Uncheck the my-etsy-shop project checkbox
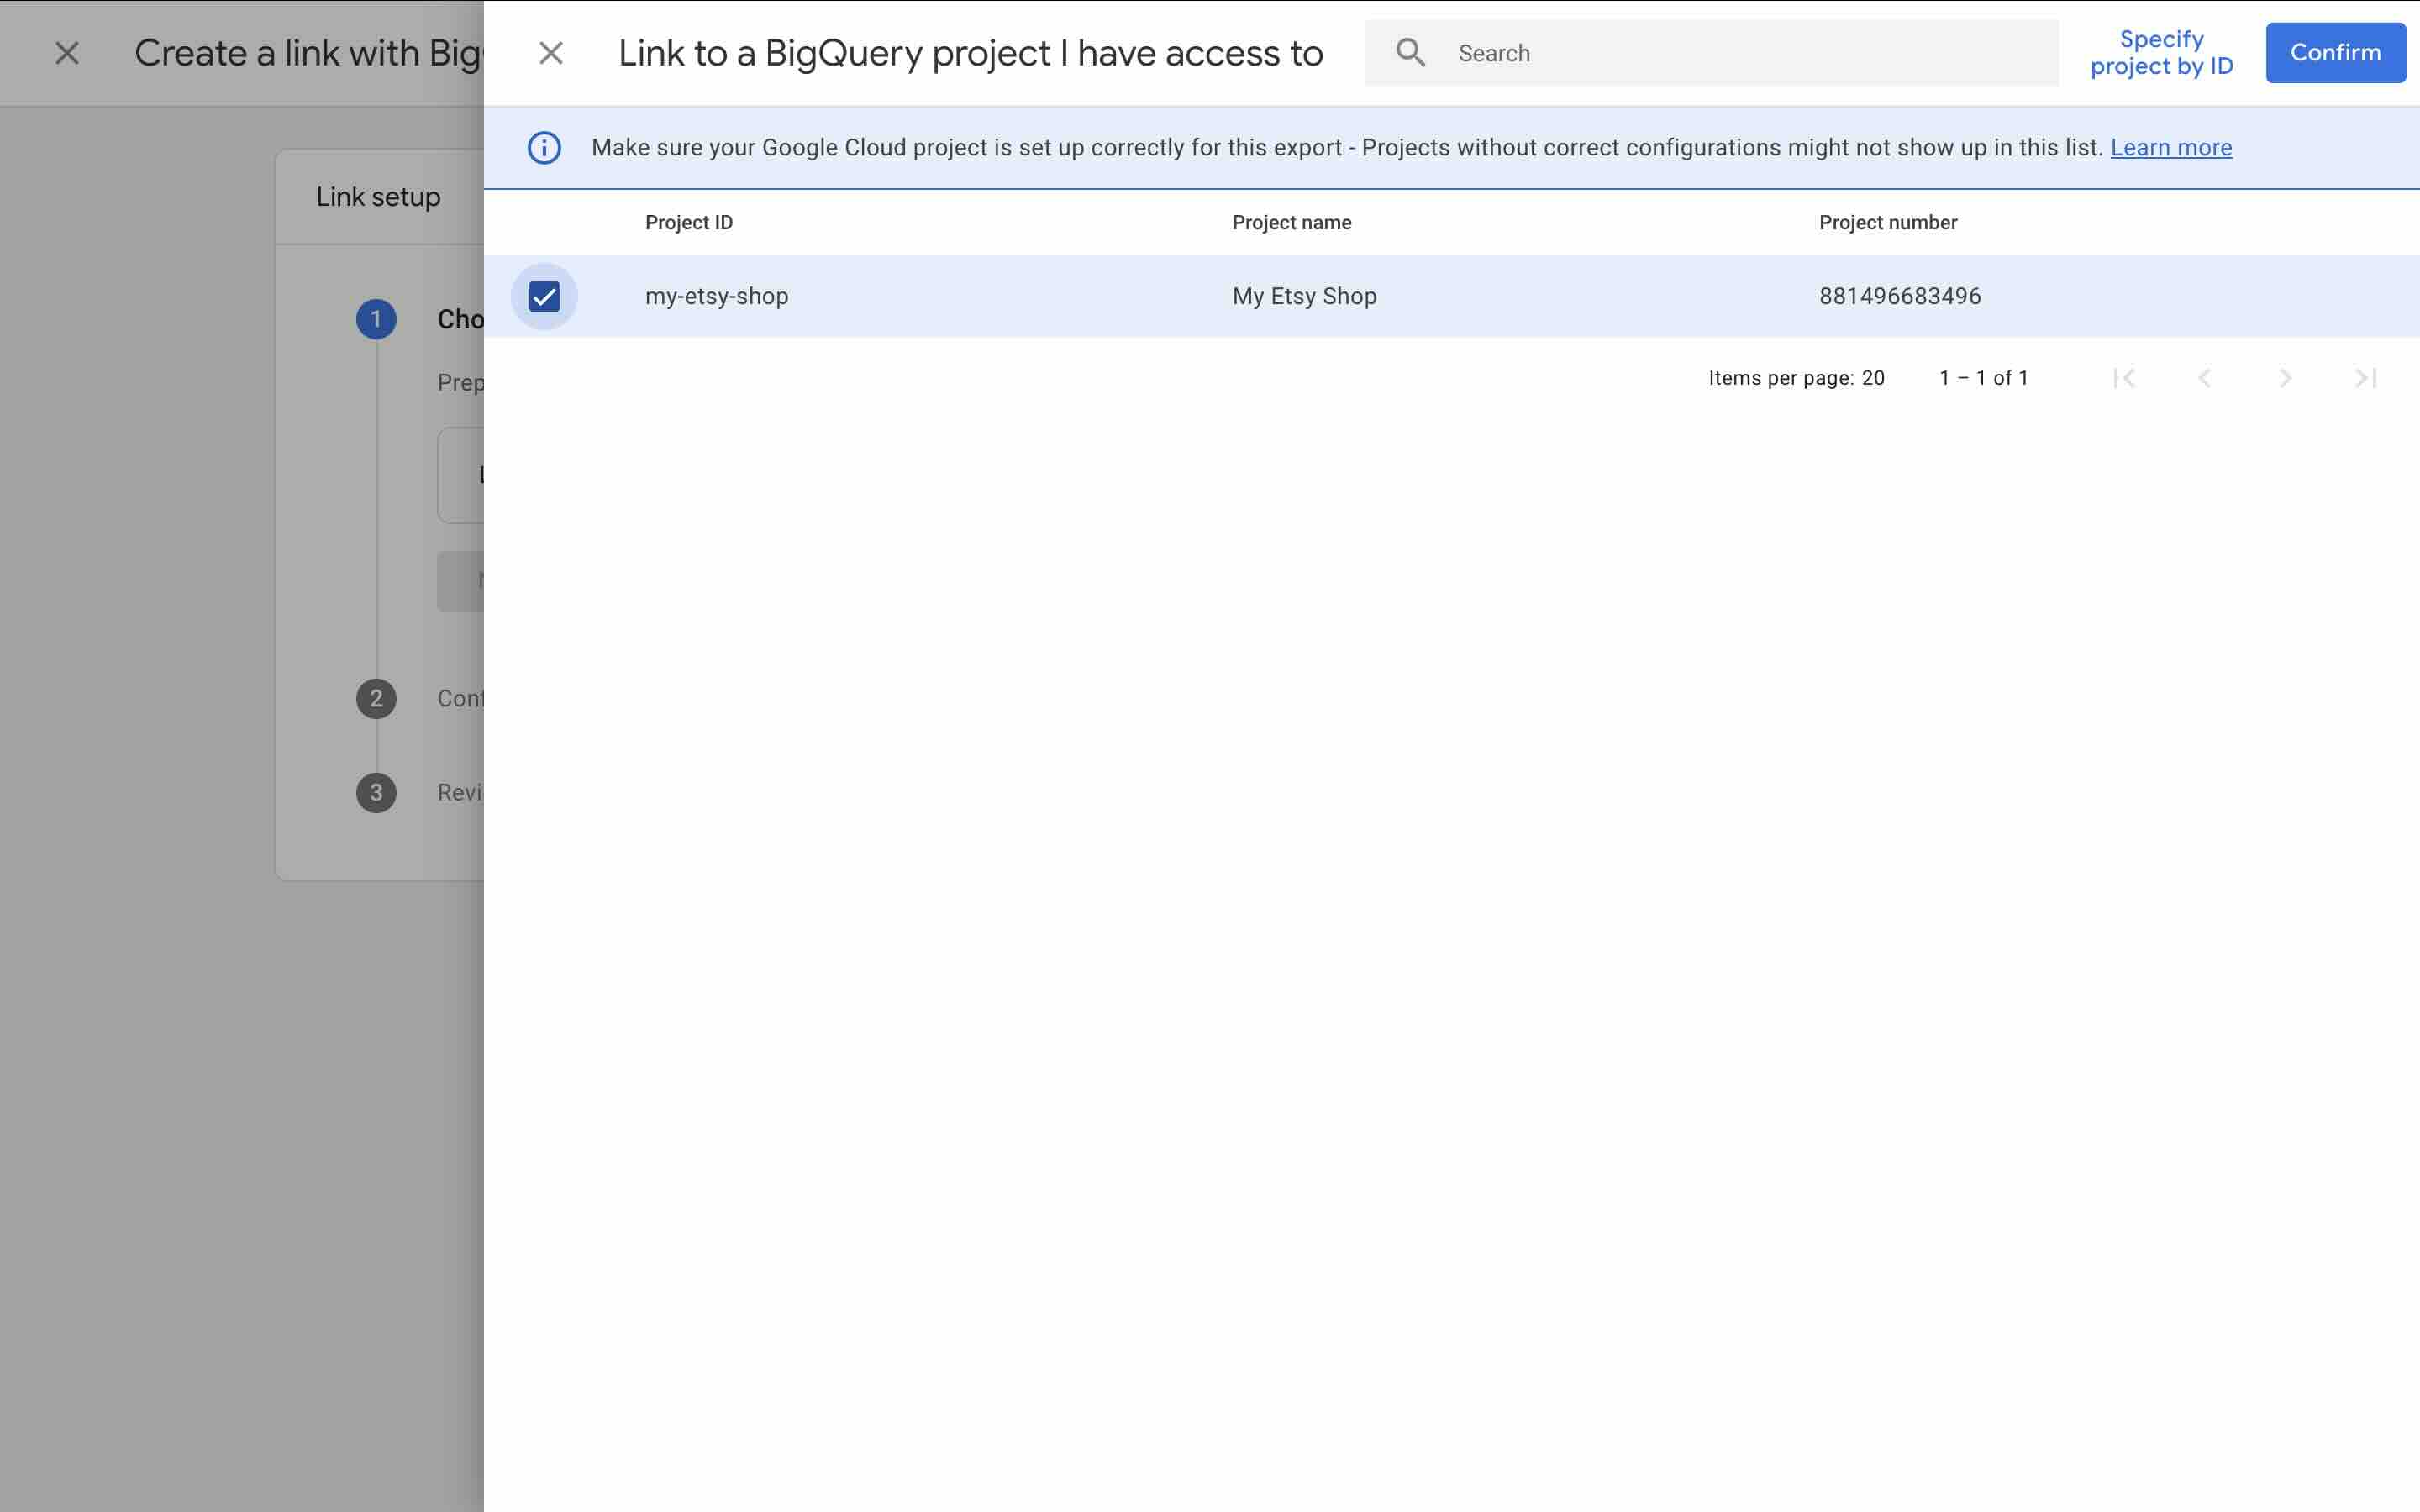 point(544,295)
